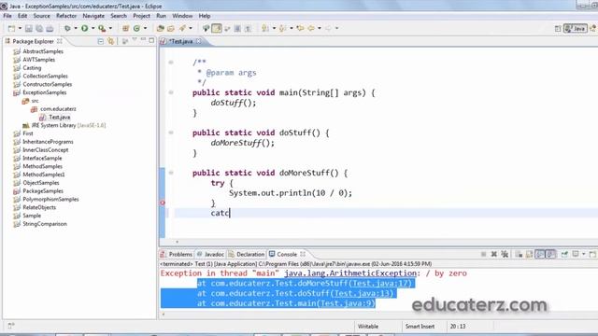Image resolution: width=598 pixels, height=336 pixels.
Task: Click the error marker beside the closing brace
Action: tap(163, 203)
